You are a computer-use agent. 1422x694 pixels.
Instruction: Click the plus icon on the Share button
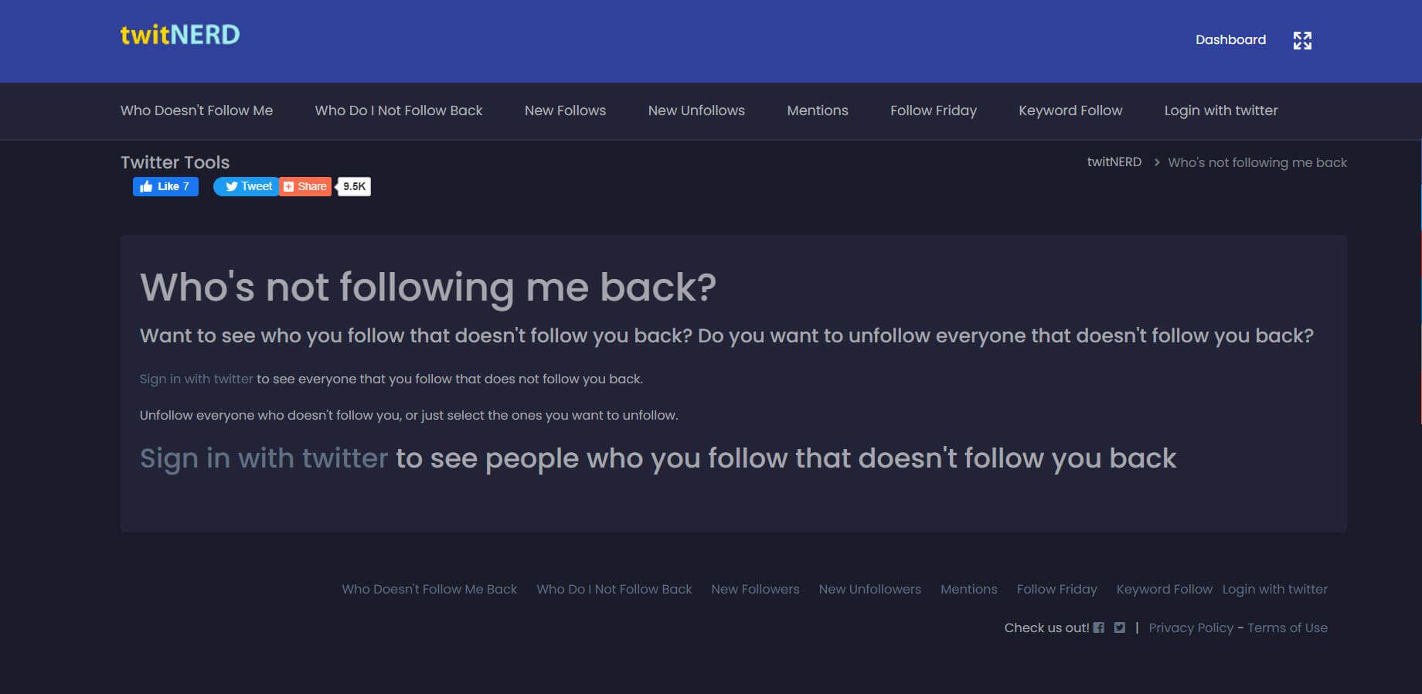click(288, 186)
